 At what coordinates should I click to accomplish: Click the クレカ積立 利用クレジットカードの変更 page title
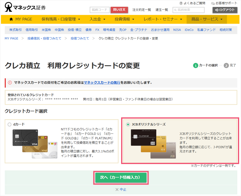coord(72,65)
